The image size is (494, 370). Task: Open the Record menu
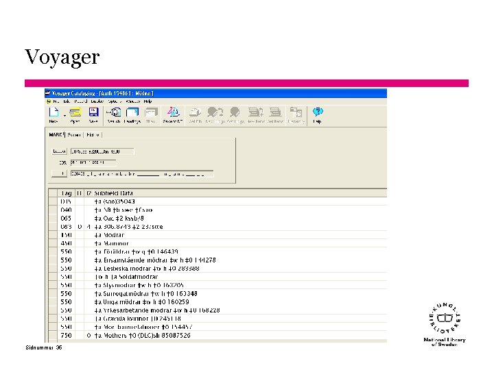pyautogui.click(x=81, y=101)
